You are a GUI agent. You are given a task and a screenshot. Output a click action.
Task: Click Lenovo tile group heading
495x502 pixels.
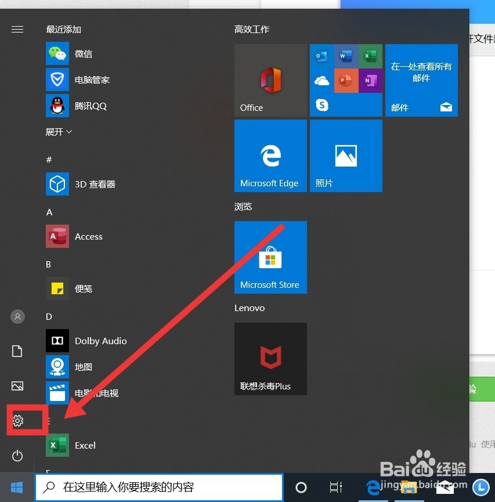point(250,308)
